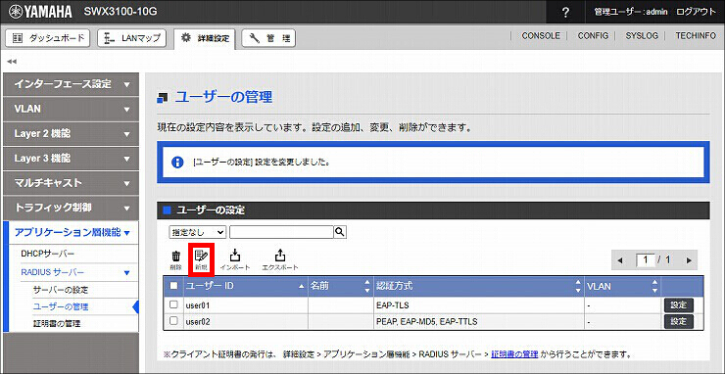Viewport: 725px width, 374px height.
Task: Click 設定 button for user02
Action: click(x=679, y=321)
